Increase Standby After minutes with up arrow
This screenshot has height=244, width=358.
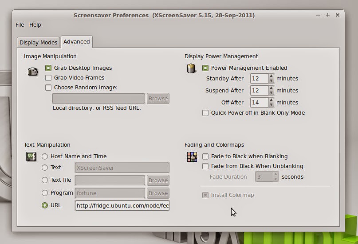click(x=271, y=76)
